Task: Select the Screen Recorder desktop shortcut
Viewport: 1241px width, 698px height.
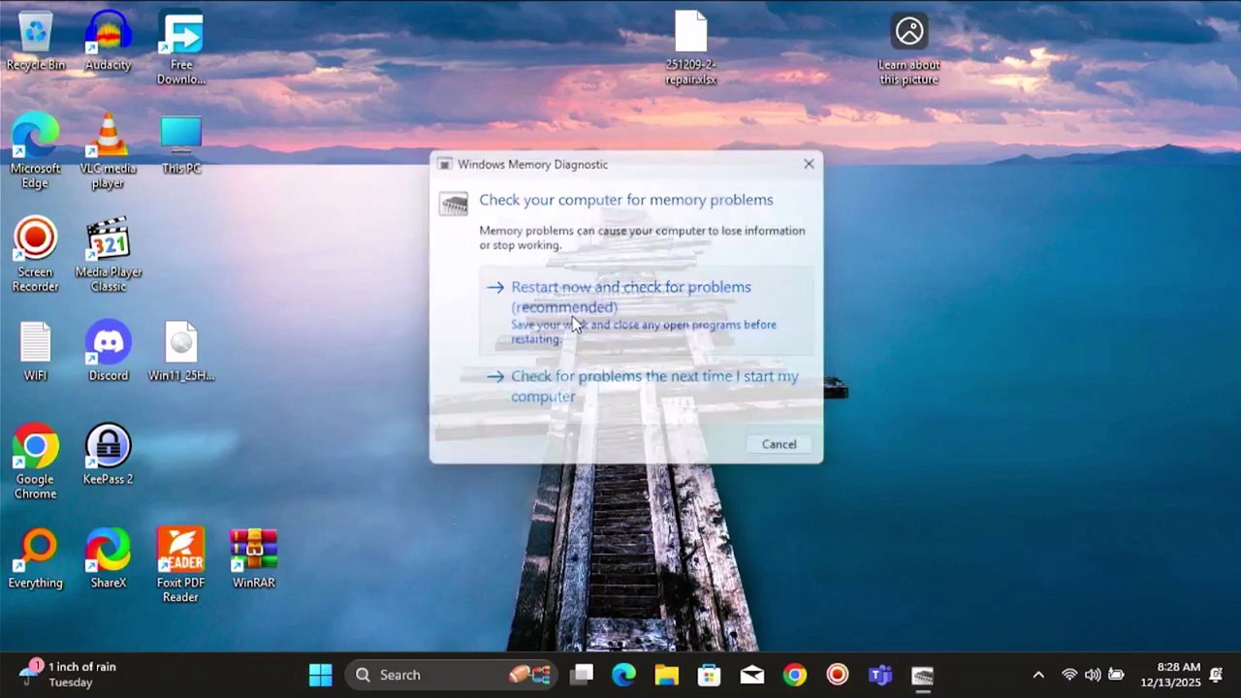Action: click(36, 255)
